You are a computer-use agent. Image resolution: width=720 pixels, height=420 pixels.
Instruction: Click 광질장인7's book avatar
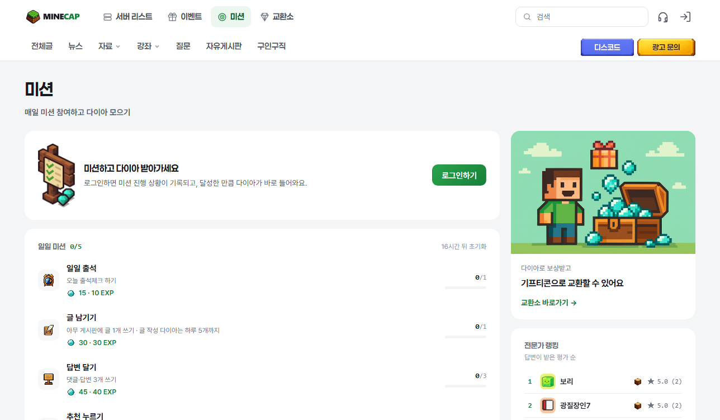tap(547, 405)
